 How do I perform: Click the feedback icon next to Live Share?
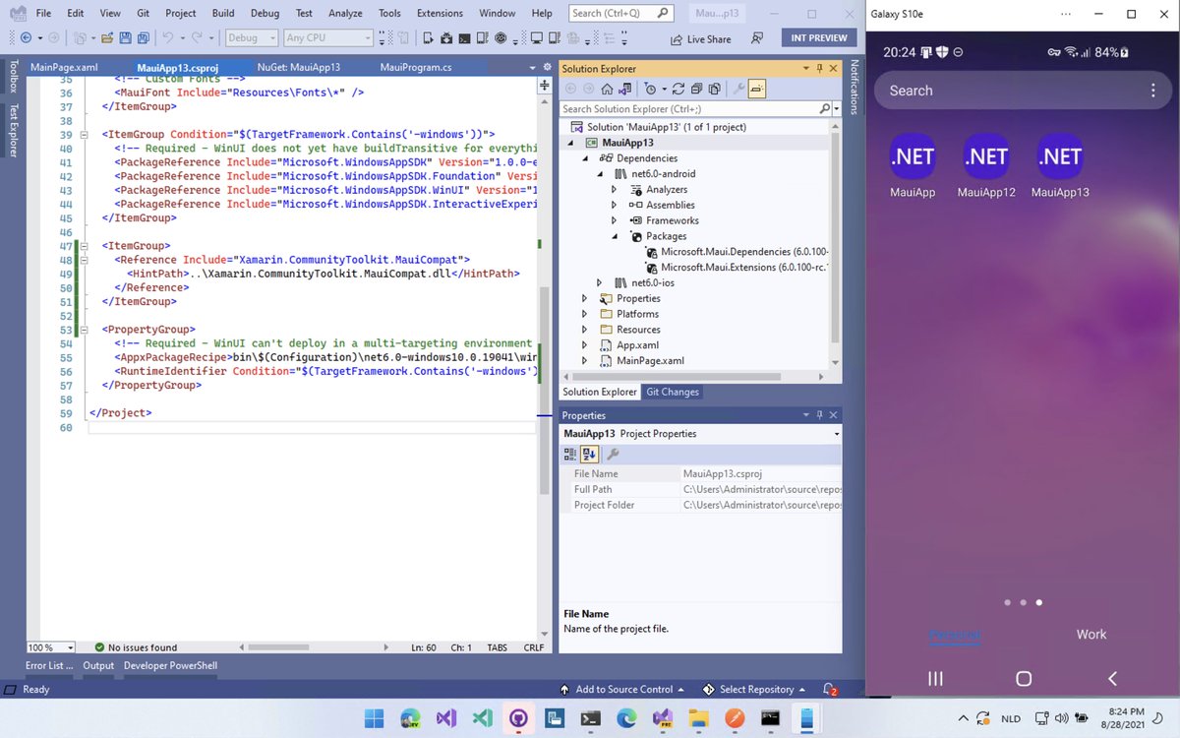coord(757,38)
